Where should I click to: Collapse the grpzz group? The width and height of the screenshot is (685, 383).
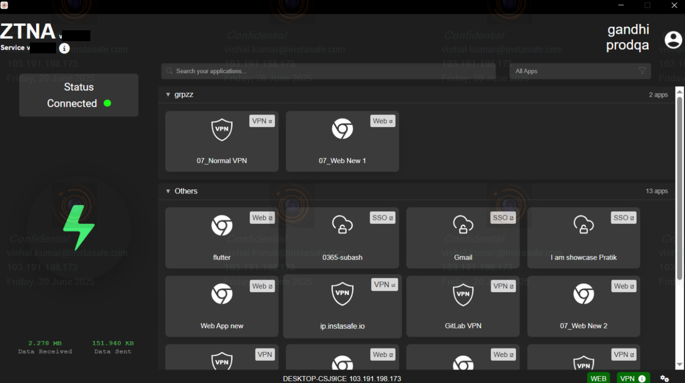168,95
